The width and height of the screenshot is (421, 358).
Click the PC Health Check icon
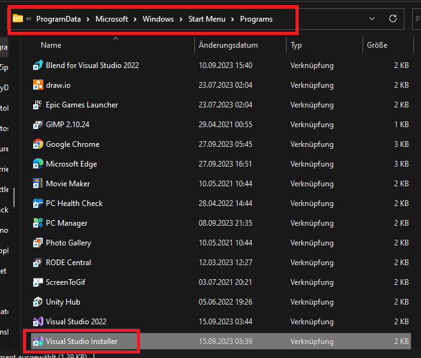click(38, 203)
